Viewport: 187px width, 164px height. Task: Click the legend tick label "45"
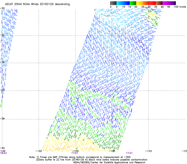tap(169, 7)
